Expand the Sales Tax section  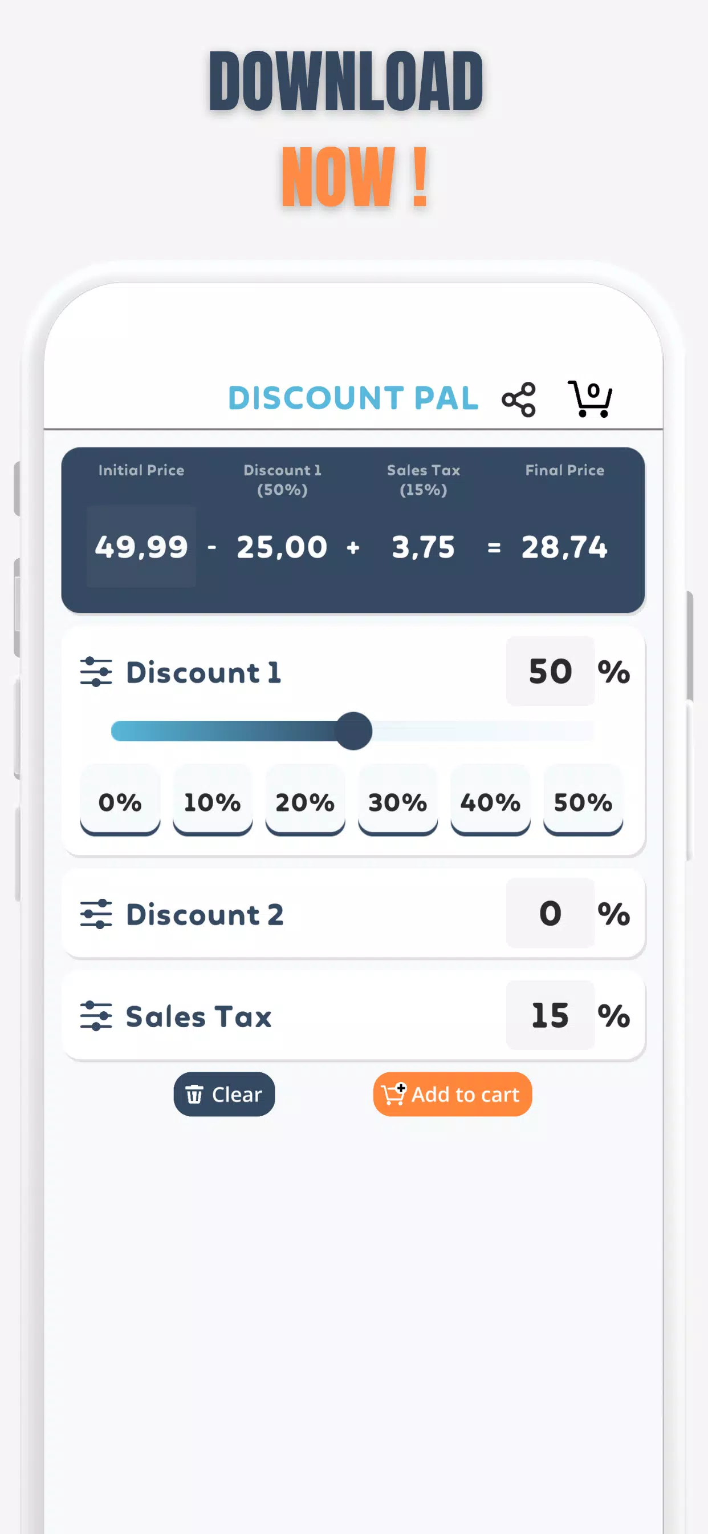199,1016
